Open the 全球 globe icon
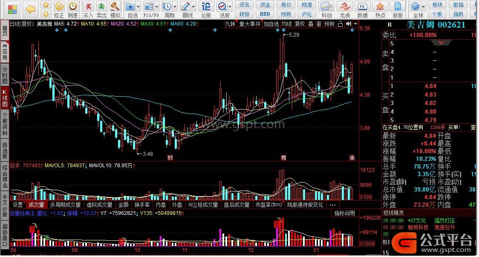The width and height of the screenshot is (479, 257). [416, 6]
